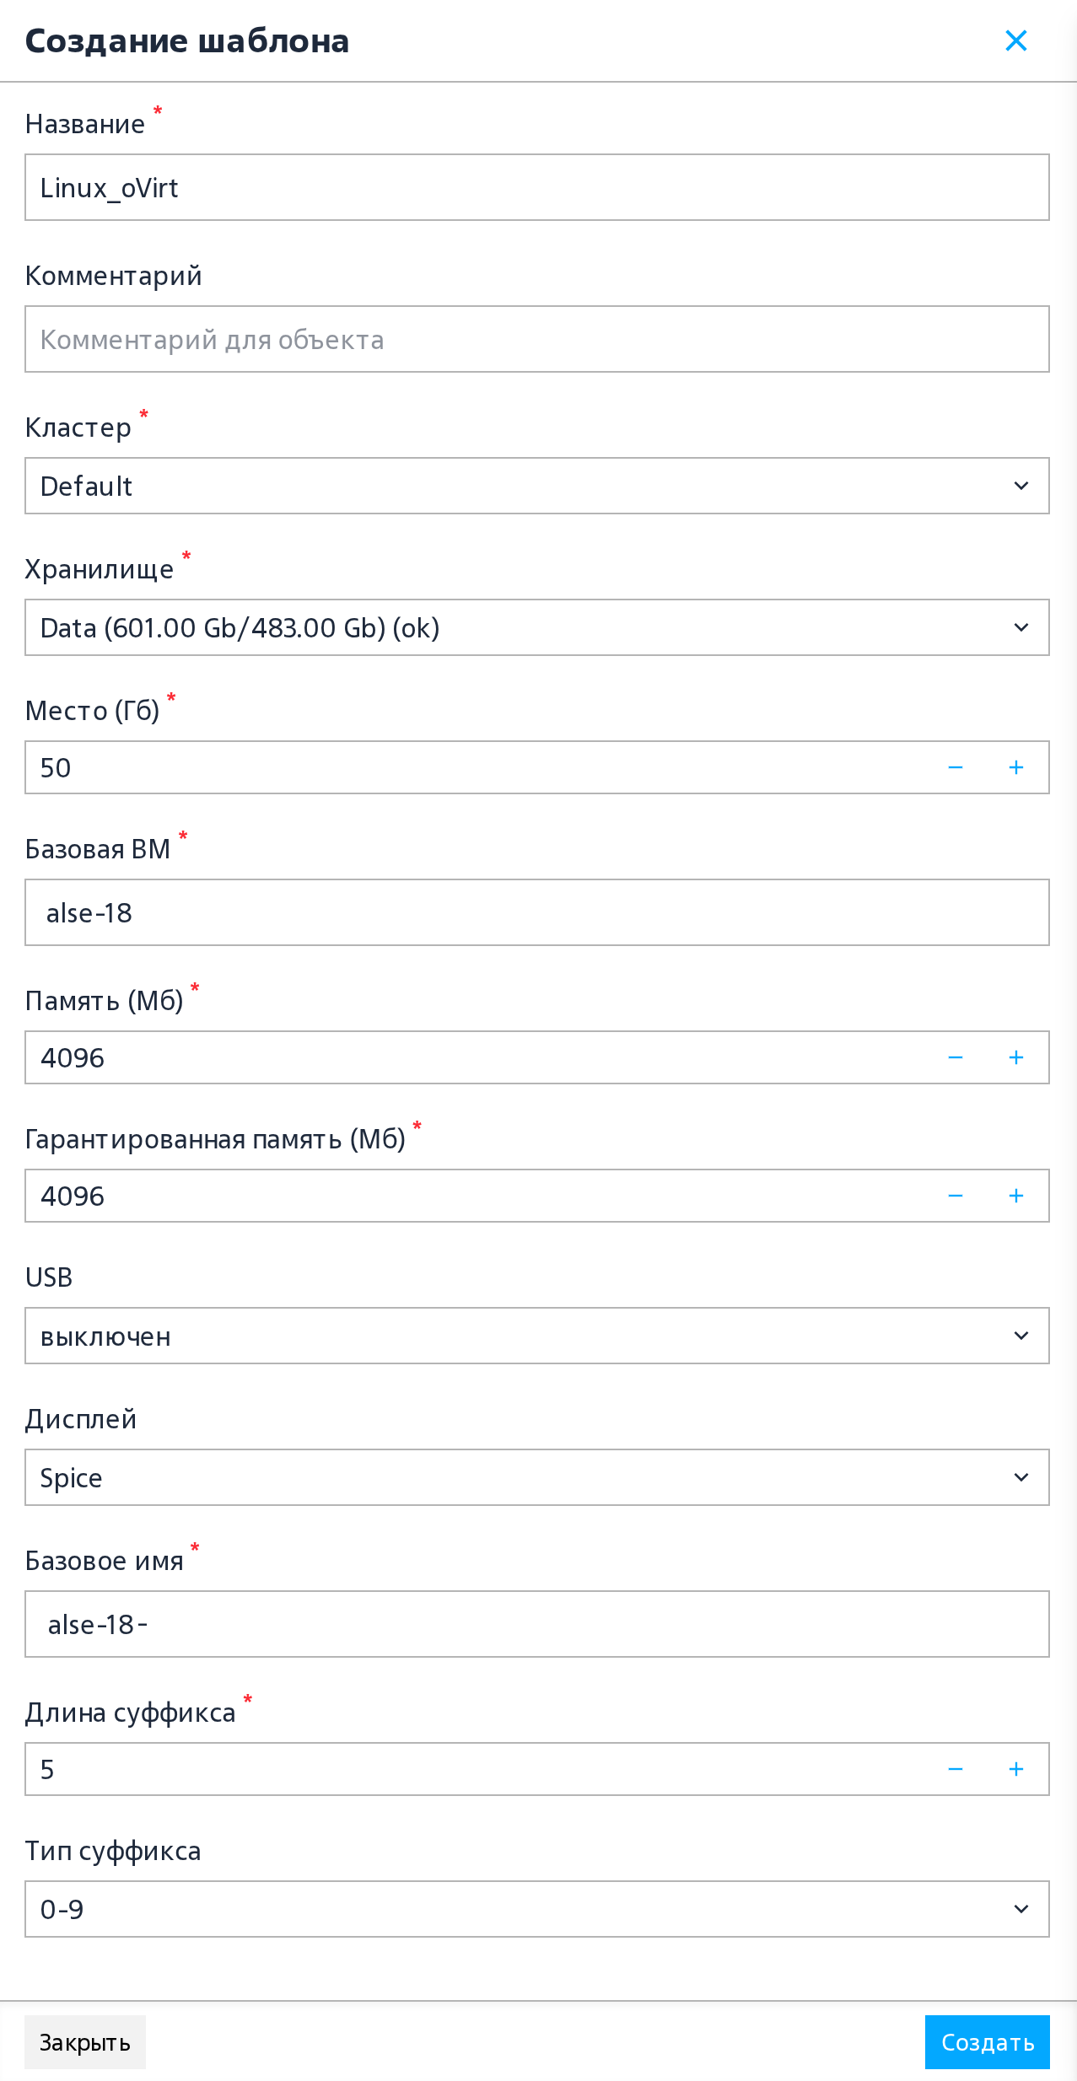
Task: Decrease Гарантированная память with minus icon
Action: coord(956,1196)
